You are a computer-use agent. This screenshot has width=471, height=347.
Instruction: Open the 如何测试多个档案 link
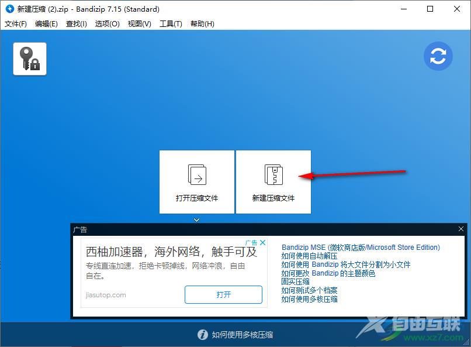point(309,290)
